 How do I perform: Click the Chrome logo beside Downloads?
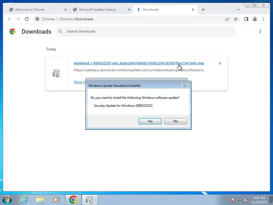[13, 31]
